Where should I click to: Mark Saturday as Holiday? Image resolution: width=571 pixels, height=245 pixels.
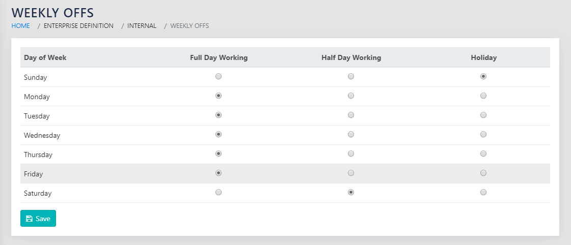483,192
